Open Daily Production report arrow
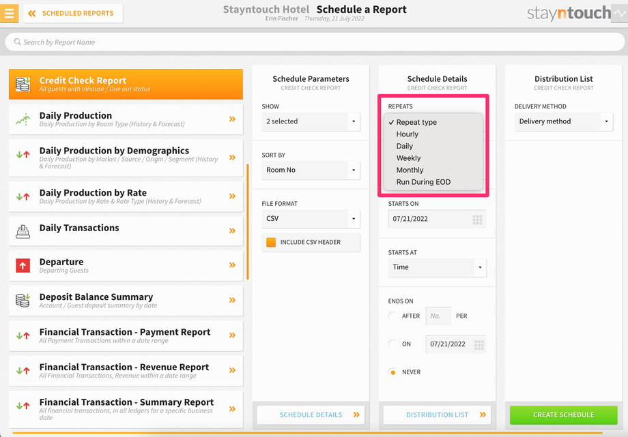628x437 pixels. point(232,119)
